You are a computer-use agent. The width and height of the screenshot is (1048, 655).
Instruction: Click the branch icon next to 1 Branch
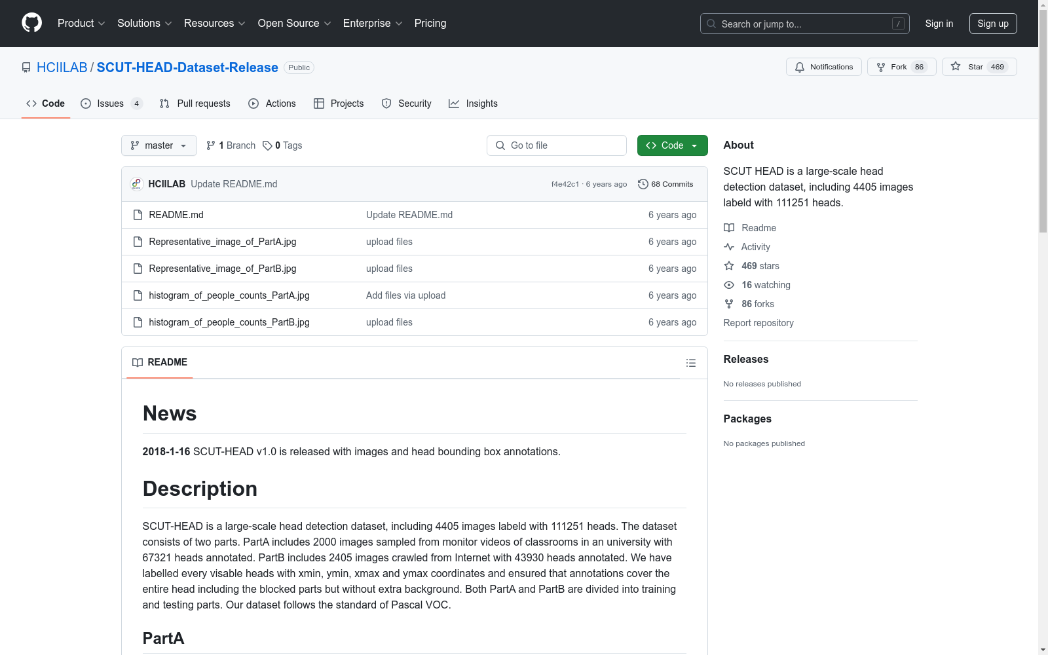[x=211, y=145]
